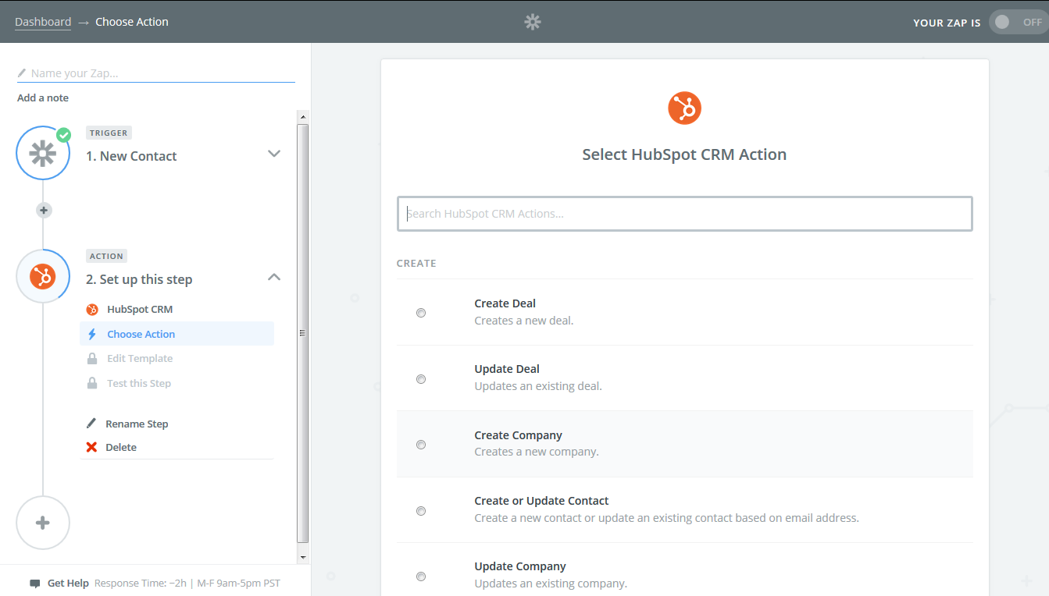Click the Update Company title text

pos(520,566)
